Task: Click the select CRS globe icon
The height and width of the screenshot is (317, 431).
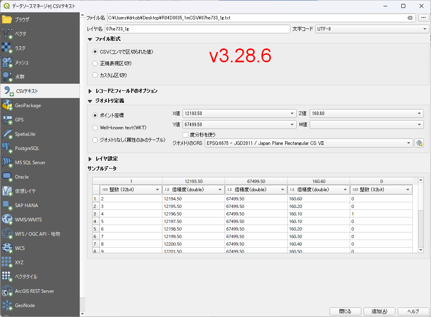Action: click(x=419, y=143)
